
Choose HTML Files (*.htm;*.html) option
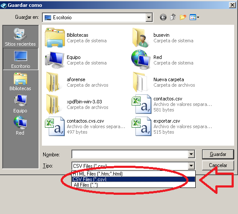click(x=133, y=173)
